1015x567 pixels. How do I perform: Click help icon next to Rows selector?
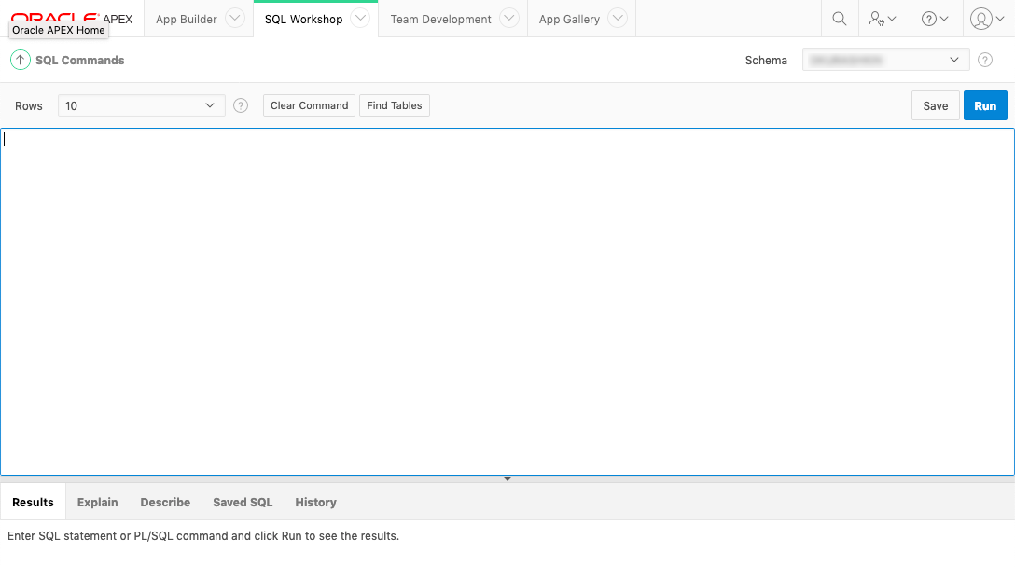[240, 105]
